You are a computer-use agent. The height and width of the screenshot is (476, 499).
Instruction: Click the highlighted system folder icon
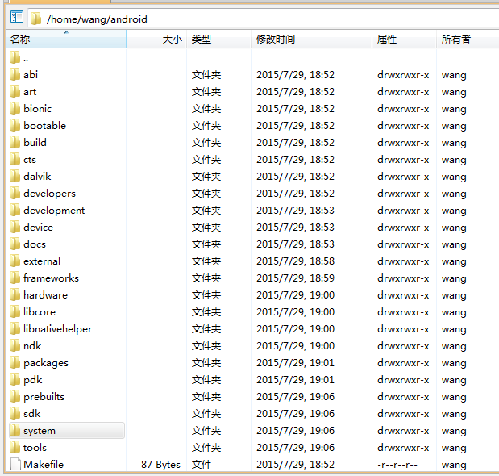pos(15,431)
